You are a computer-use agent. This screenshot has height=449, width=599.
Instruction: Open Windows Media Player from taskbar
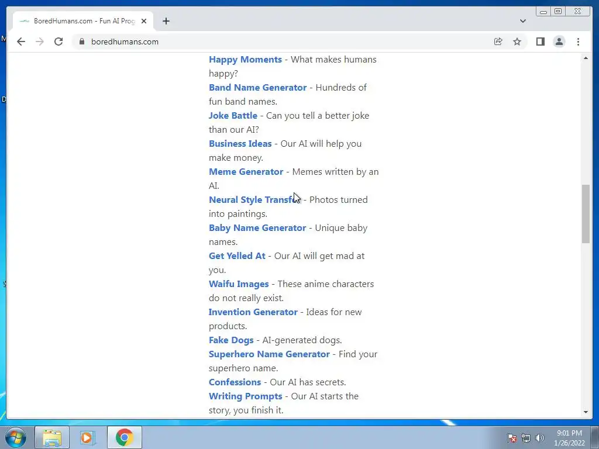click(x=88, y=437)
